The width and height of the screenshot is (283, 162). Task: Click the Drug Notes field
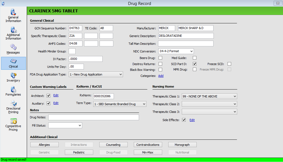(x=94, y=117)
